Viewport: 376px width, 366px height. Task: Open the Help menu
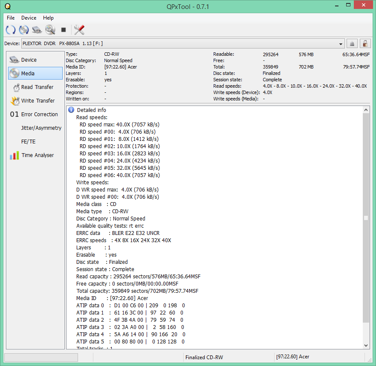coord(48,18)
